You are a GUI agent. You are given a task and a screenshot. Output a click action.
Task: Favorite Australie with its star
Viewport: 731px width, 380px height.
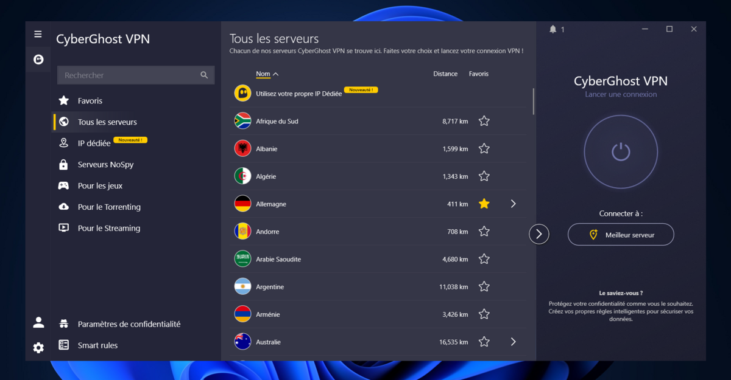click(484, 342)
